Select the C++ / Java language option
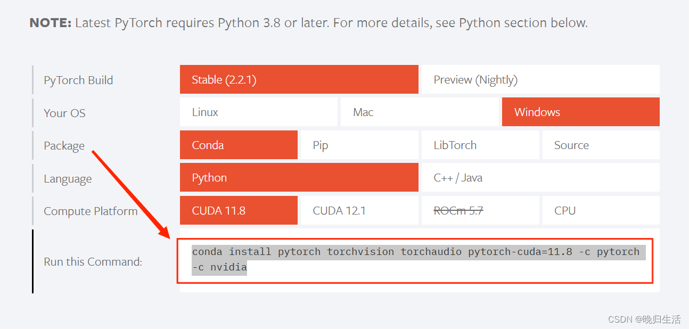Screen dimensions: 689x329 pos(540,177)
